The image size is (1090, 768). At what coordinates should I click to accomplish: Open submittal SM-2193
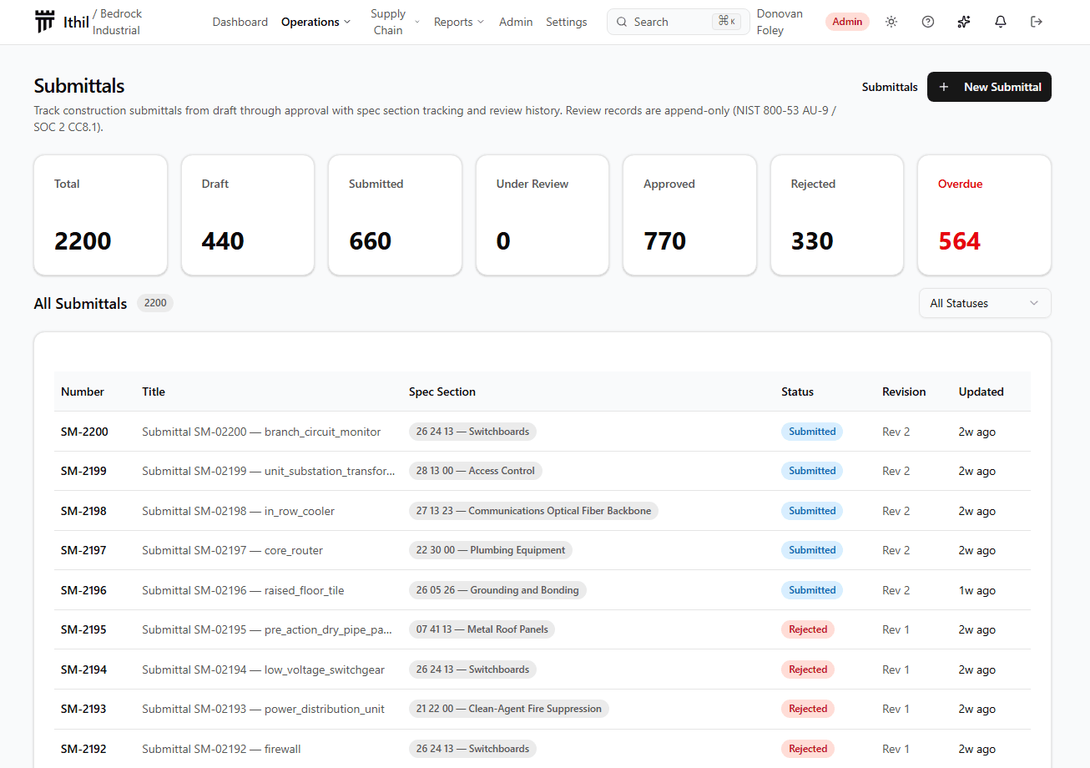coord(83,709)
